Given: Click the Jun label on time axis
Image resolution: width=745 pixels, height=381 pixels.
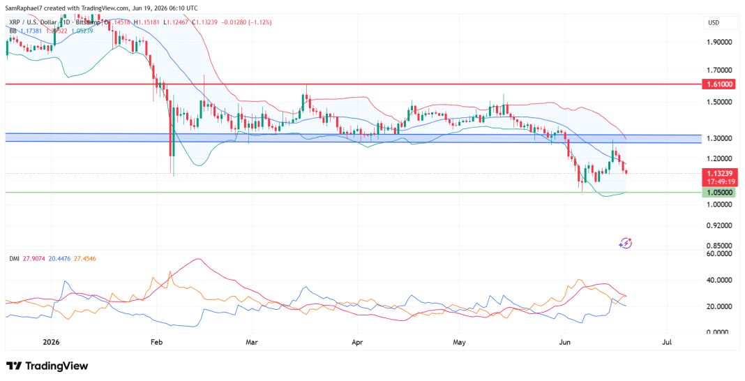Looking at the screenshot, I should pyautogui.click(x=566, y=341).
